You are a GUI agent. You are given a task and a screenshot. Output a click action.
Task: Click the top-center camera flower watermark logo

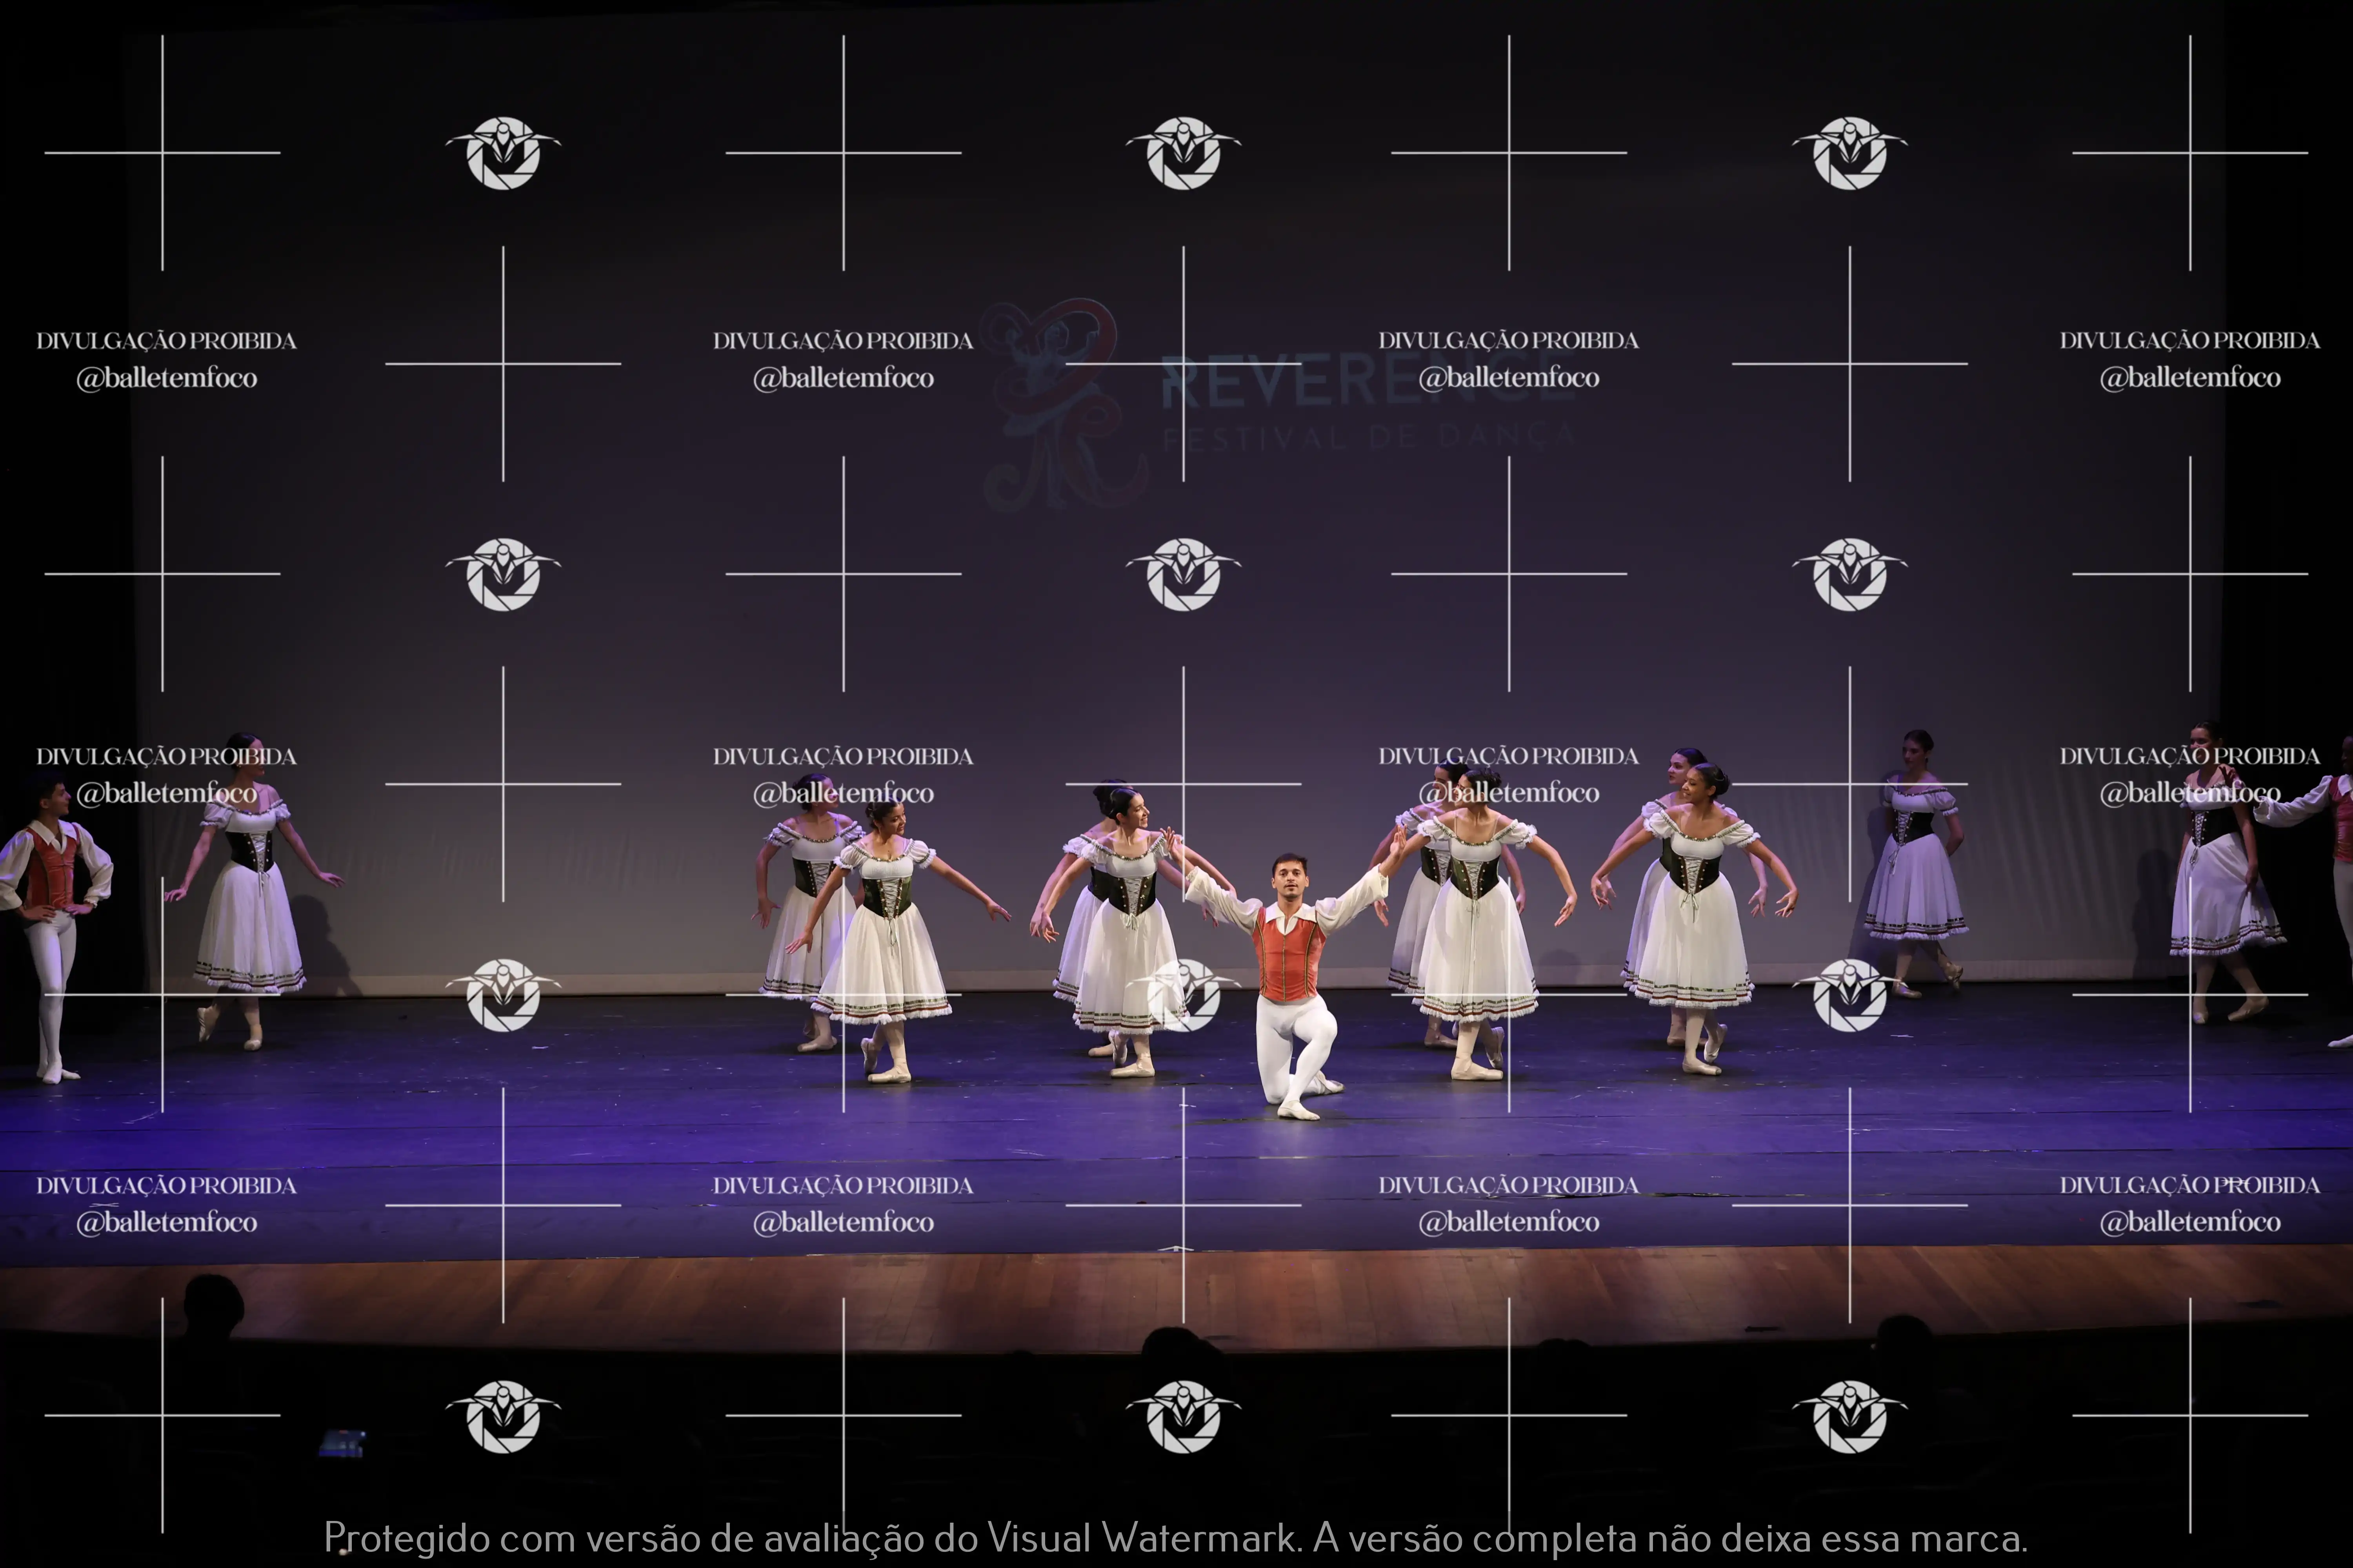click(x=1184, y=153)
